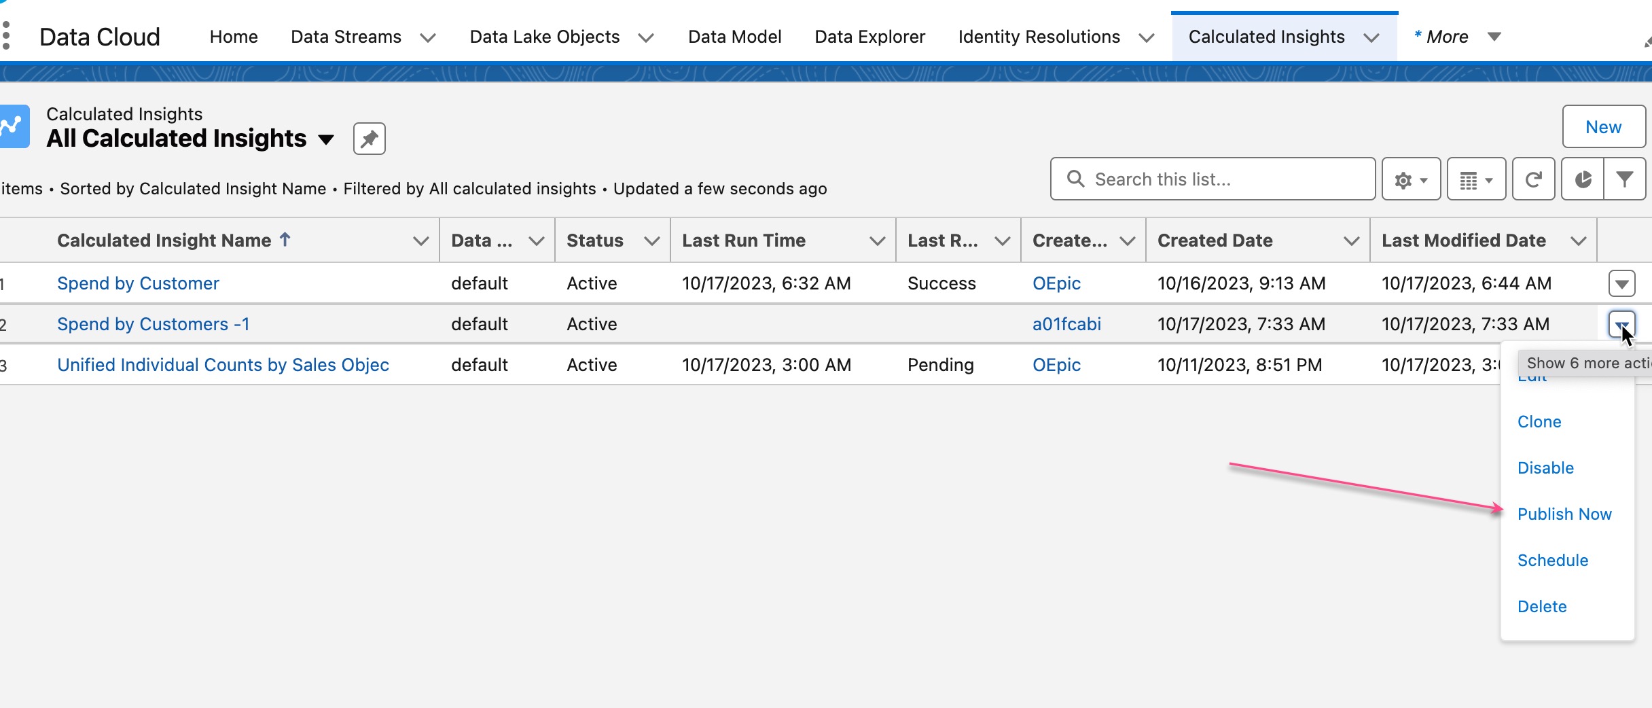Open Last Modified Date column menu
The image size is (1652, 708).
click(x=1579, y=241)
